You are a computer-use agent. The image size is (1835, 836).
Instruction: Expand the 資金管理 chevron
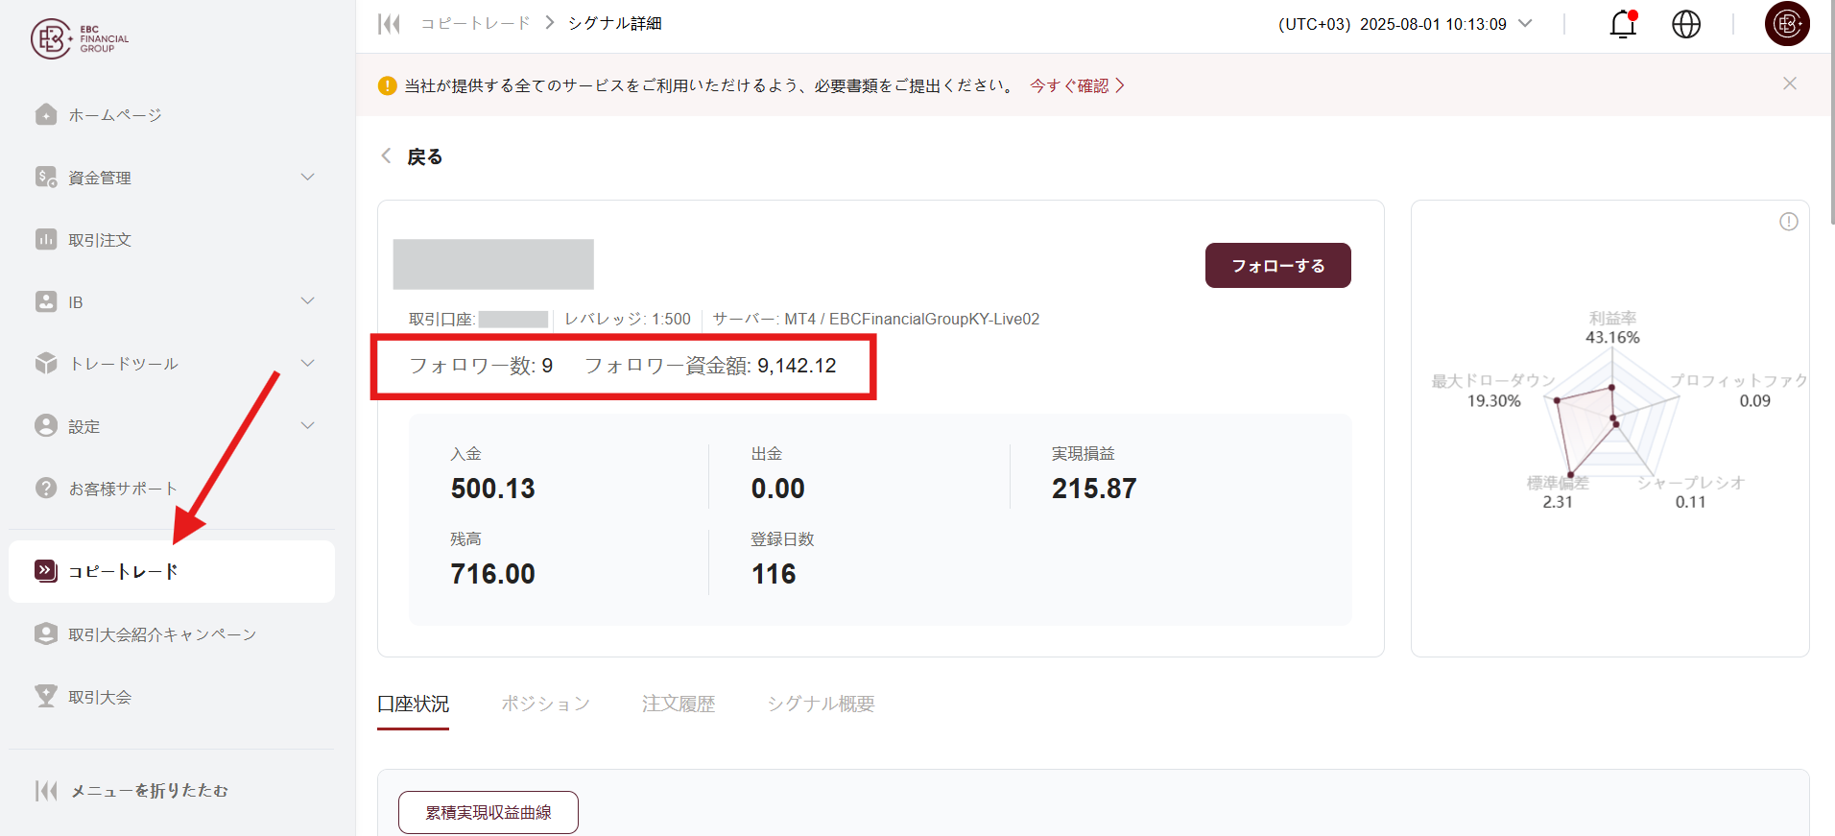pyautogui.click(x=307, y=177)
